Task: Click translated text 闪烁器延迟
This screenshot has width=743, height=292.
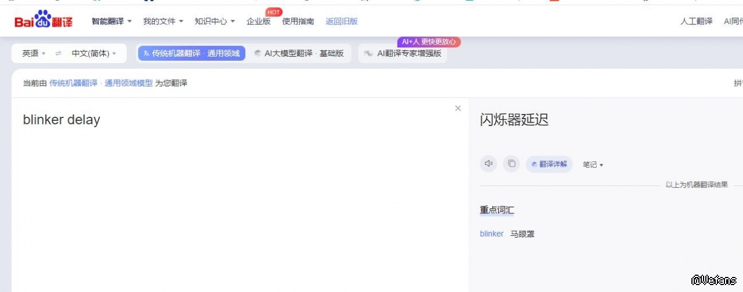Action: 514,120
